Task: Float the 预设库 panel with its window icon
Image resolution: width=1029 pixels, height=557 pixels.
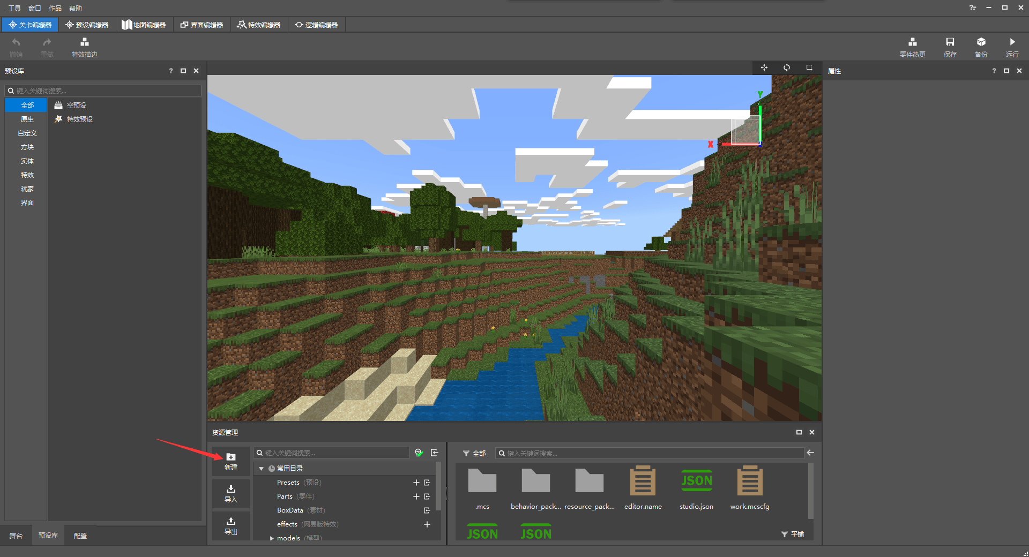Action: coord(183,71)
